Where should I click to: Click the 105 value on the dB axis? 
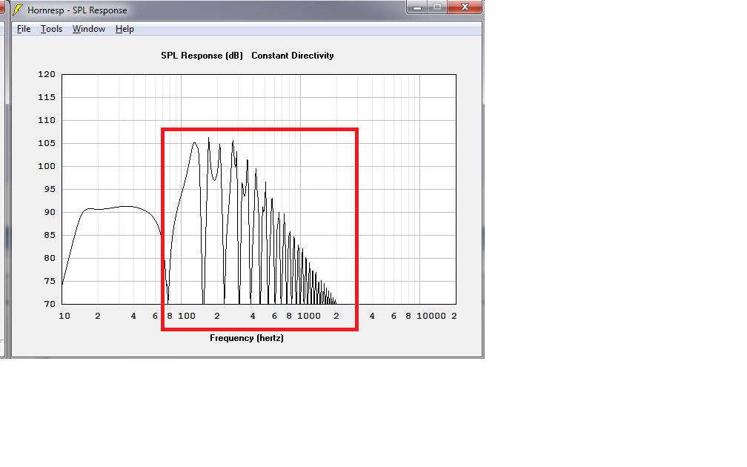point(47,144)
